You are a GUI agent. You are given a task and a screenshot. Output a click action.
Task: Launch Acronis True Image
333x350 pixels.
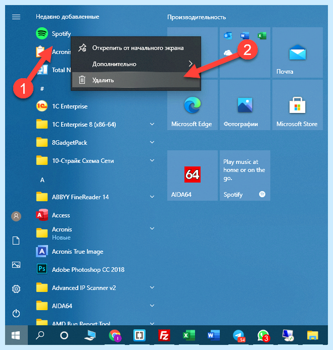pyautogui.click(x=69, y=251)
